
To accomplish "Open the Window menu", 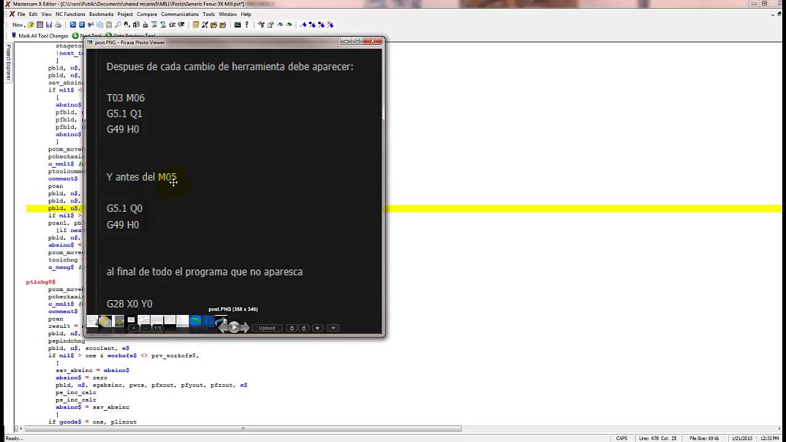I will pyautogui.click(x=228, y=14).
